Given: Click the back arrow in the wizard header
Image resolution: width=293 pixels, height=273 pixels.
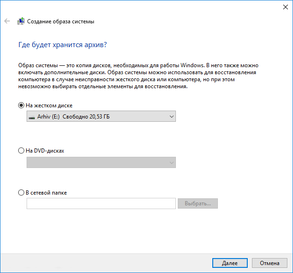Looking at the screenshot, I should tap(7, 21).
